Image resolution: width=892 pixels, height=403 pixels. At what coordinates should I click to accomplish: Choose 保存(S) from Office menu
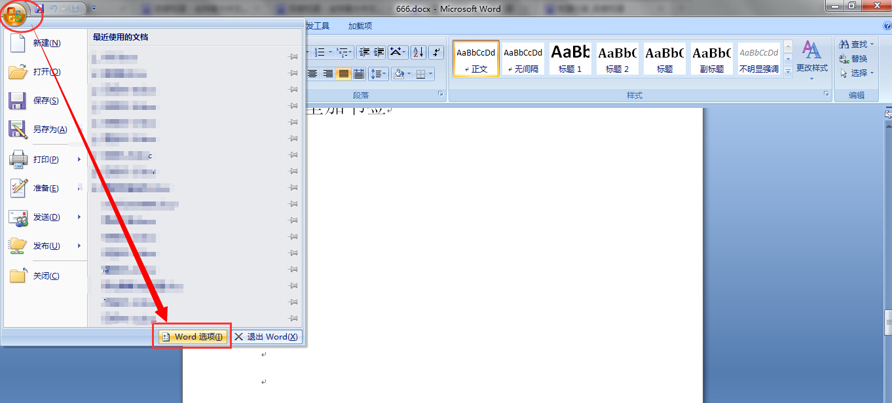[45, 101]
